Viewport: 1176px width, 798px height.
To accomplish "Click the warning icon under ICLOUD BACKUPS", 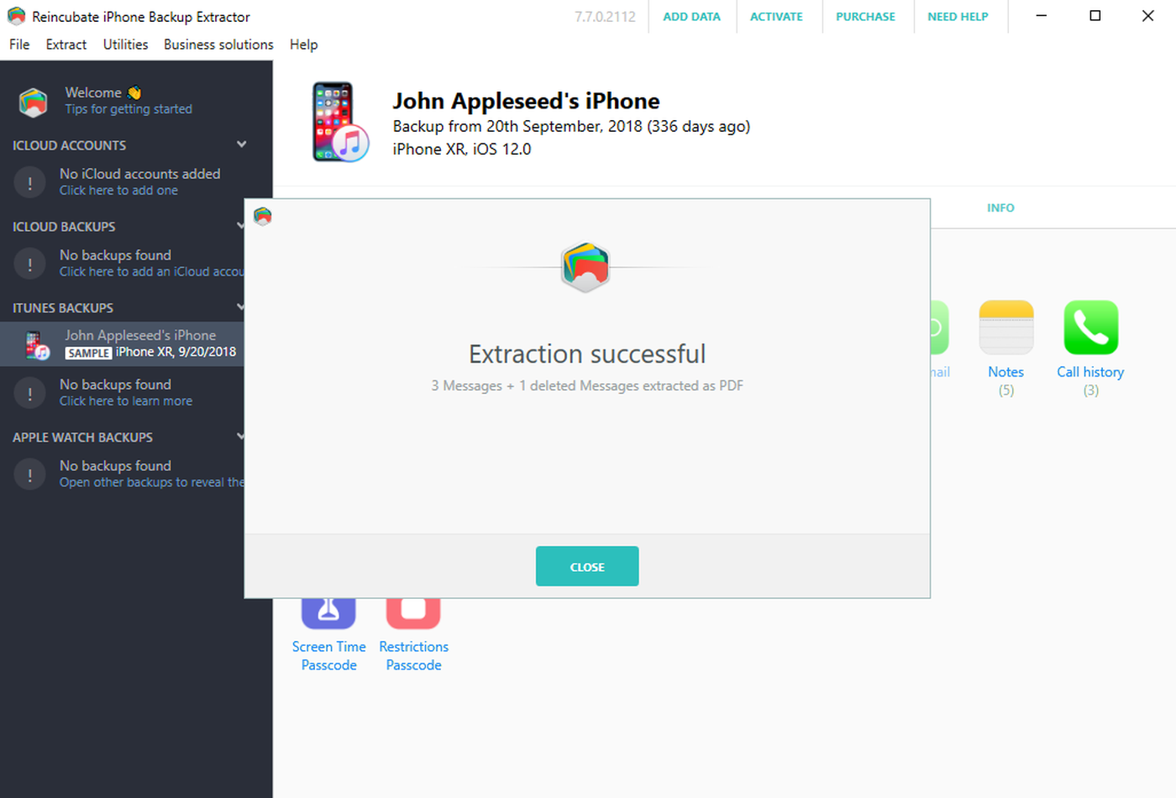I will [29, 263].
